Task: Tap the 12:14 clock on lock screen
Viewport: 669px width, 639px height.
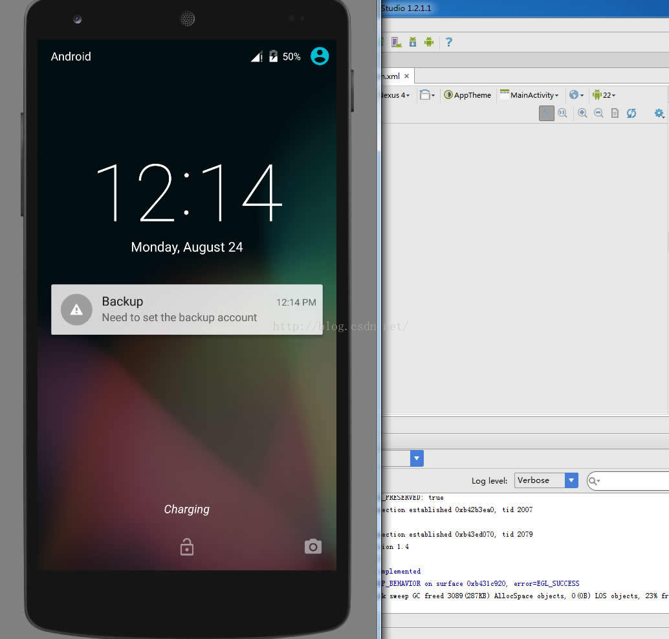Action: tap(190, 192)
